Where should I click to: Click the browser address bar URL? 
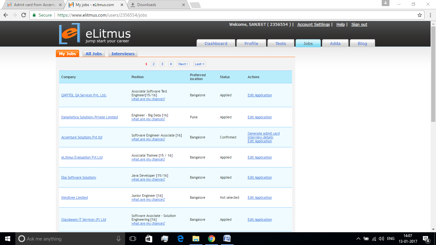pyautogui.click(x=102, y=15)
